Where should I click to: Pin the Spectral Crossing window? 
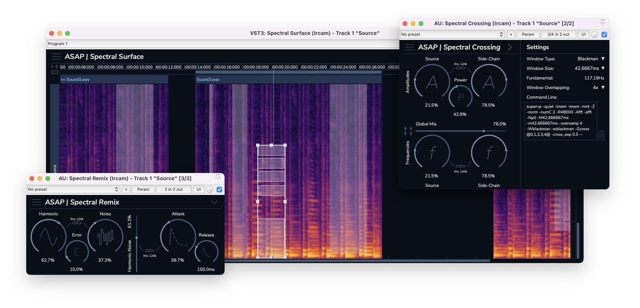click(x=603, y=21)
